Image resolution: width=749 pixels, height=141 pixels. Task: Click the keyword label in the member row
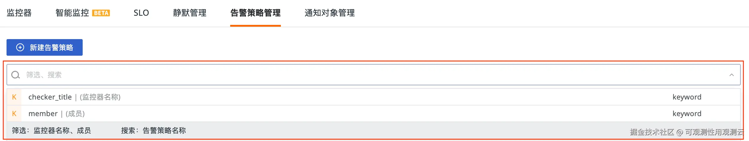pos(687,114)
